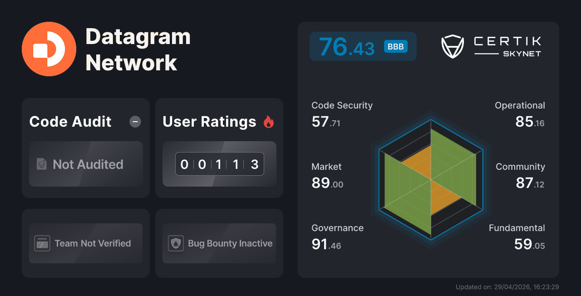The height and width of the screenshot is (296, 581).
Task: Select the Code Security score 57.71
Action: (x=326, y=122)
